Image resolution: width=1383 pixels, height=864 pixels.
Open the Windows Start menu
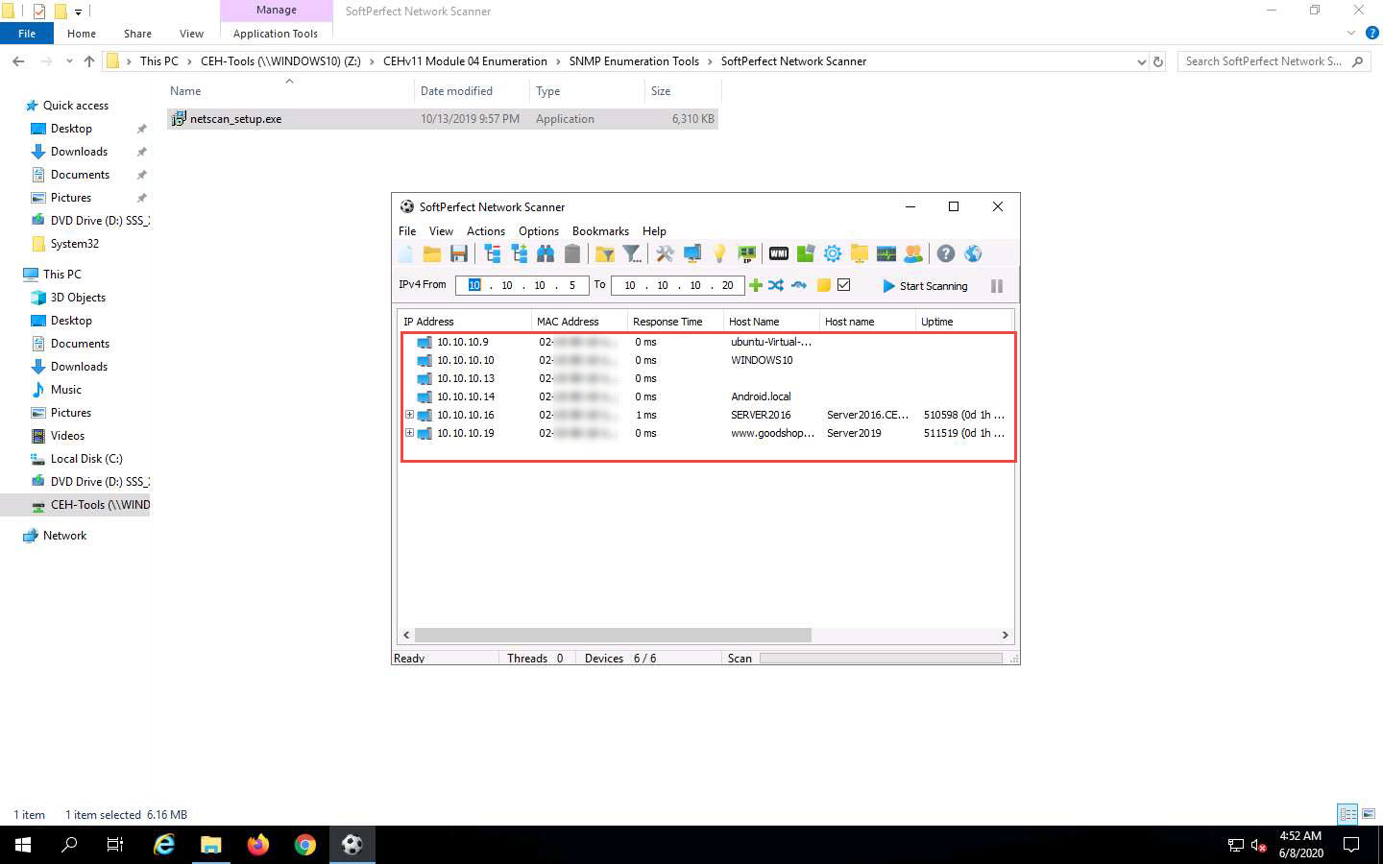(23, 845)
